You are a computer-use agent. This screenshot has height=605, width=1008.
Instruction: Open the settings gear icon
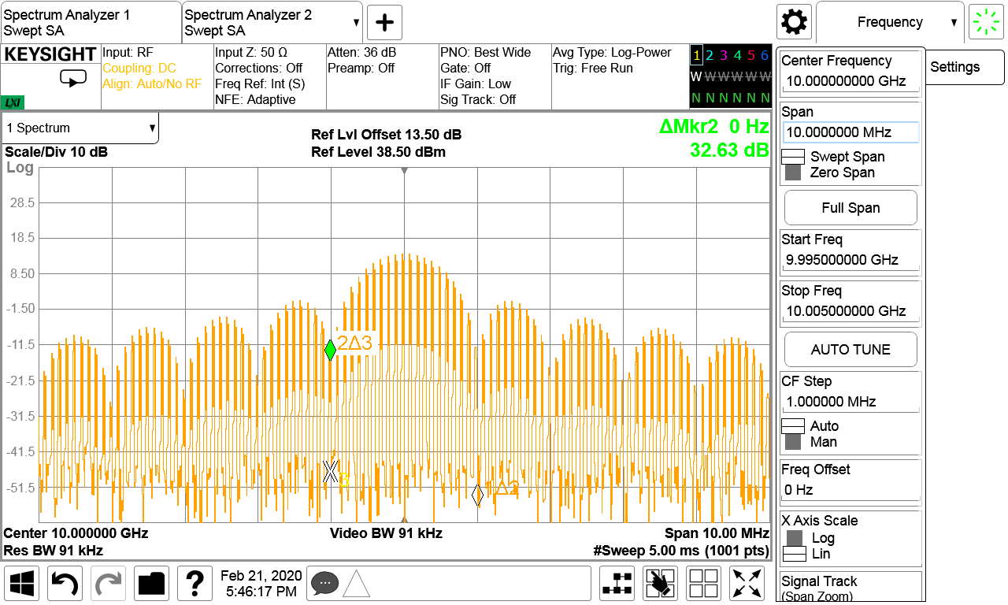[794, 22]
